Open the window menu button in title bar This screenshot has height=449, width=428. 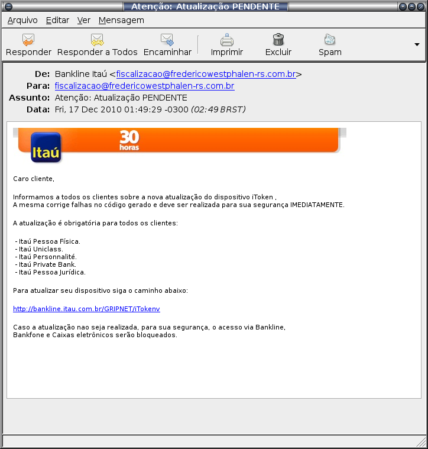[x=9, y=7]
